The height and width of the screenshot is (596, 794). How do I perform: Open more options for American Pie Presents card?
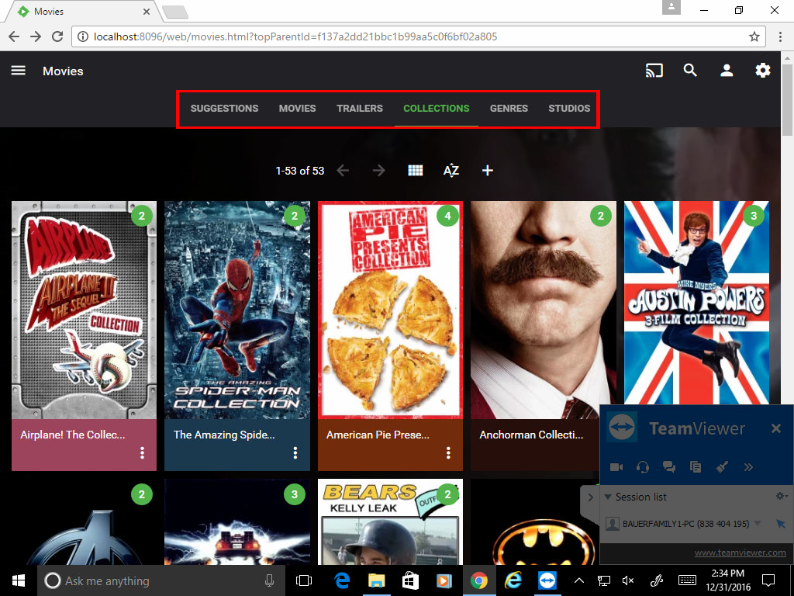(448, 452)
